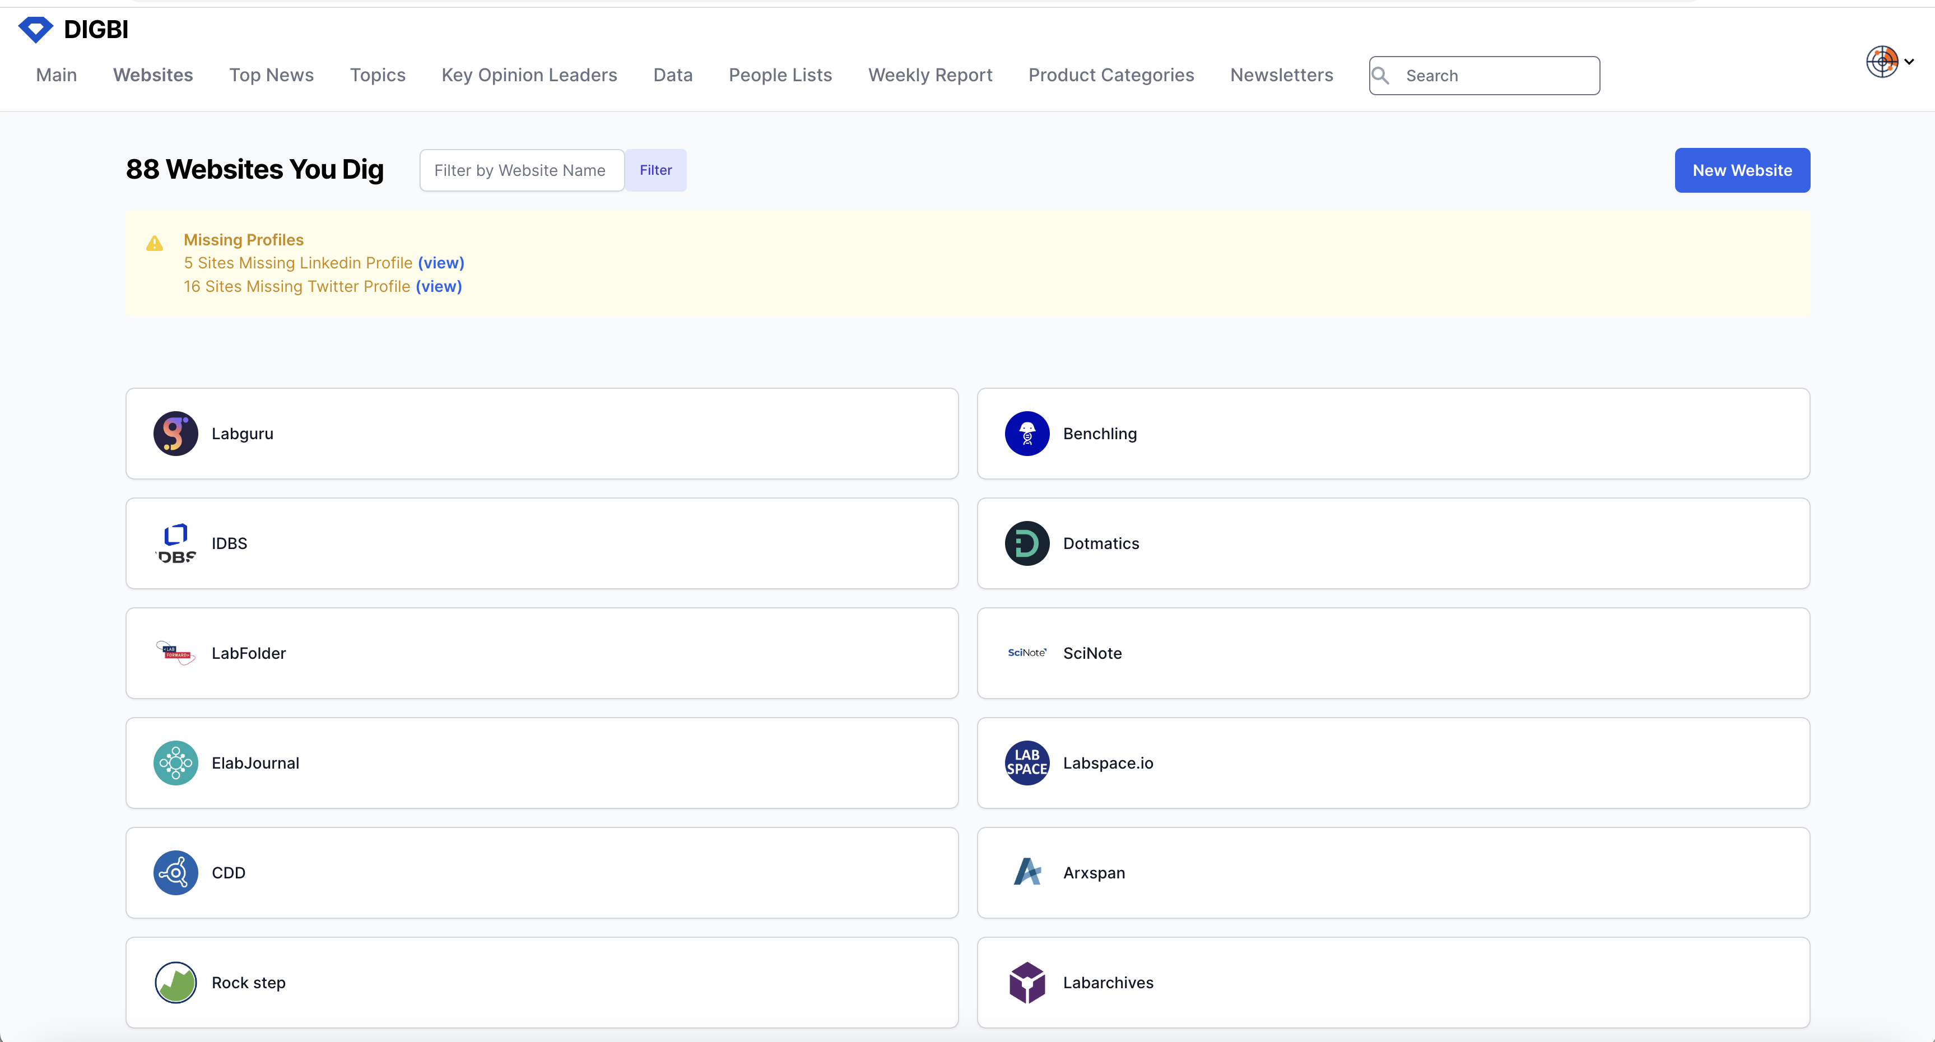Open the Labspace.io website name
1935x1042 pixels.
[1108, 762]
